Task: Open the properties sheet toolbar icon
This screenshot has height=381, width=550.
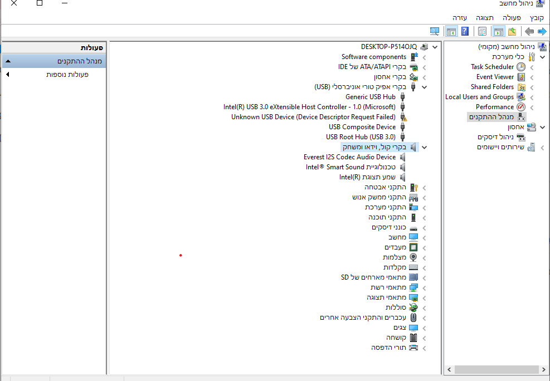Action: pos(483,31)
